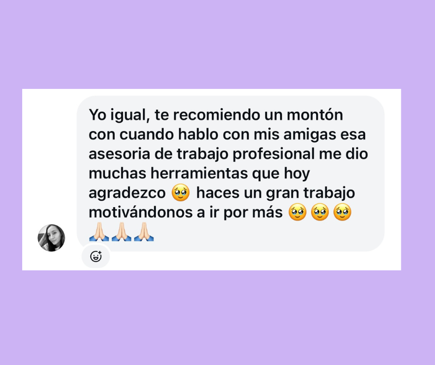
Task: Click the word "recomiendo" in the first line
Action: pyautogui.click(x=217, y=114)
